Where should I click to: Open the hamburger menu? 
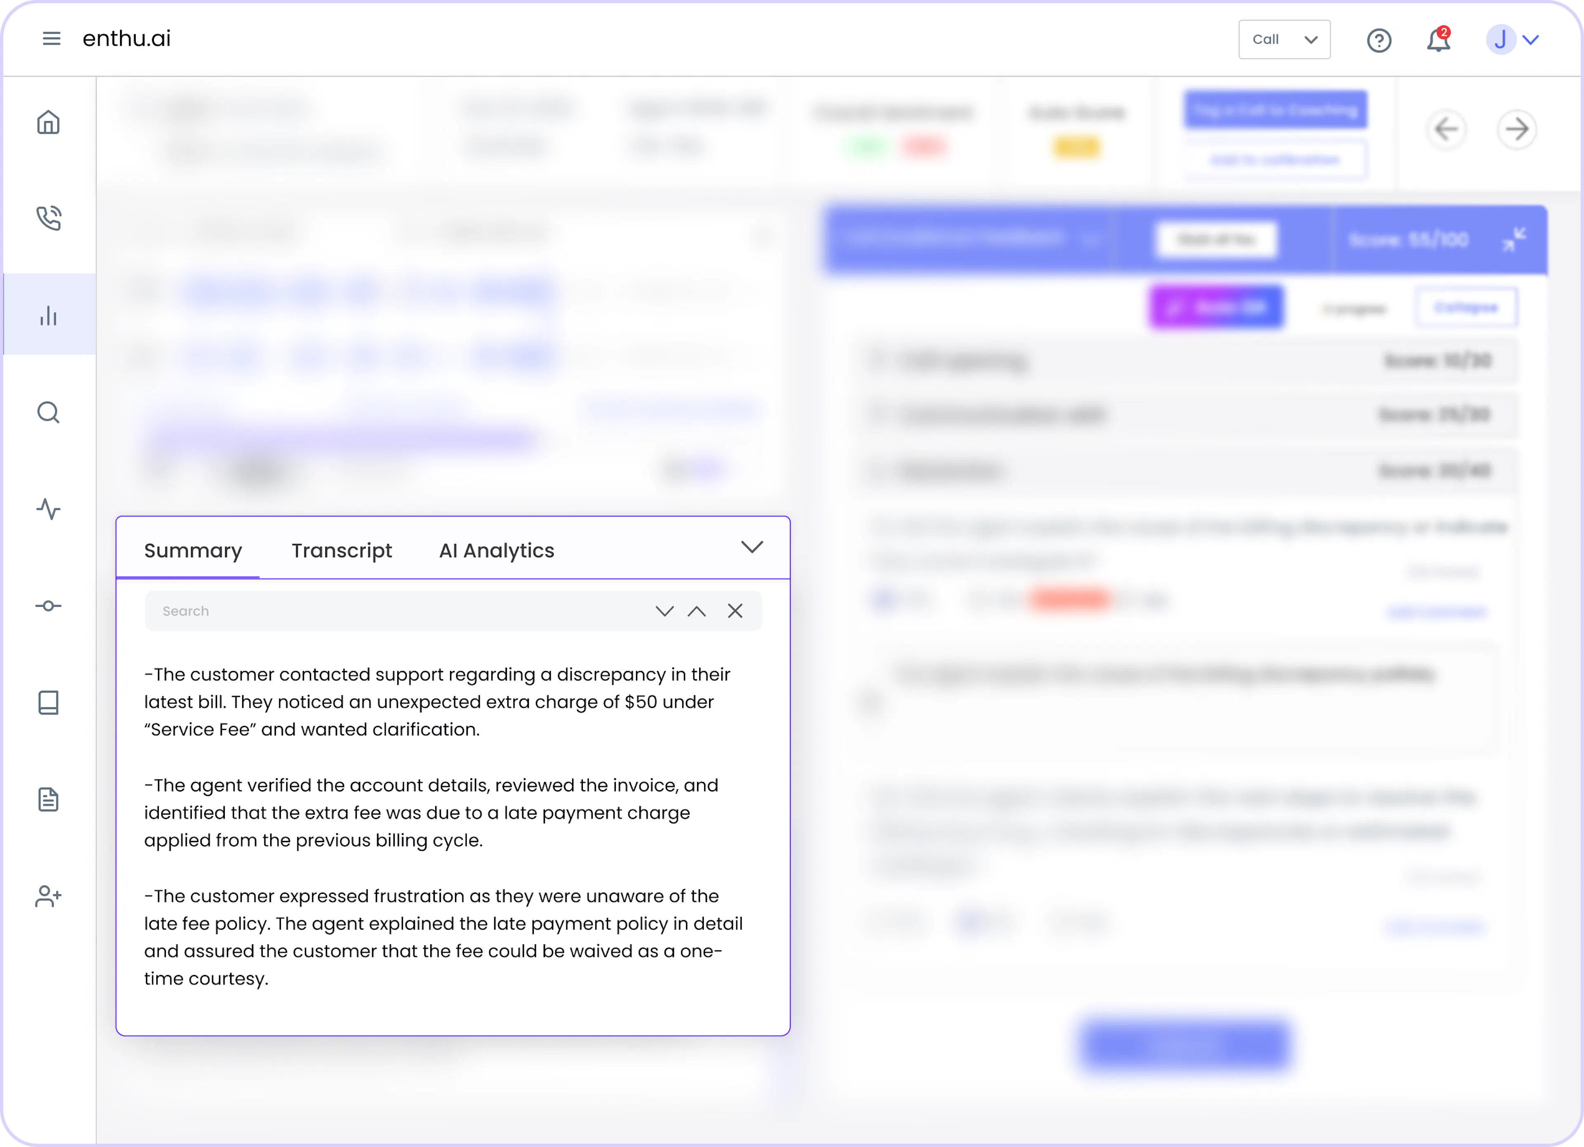click(51, 38)
